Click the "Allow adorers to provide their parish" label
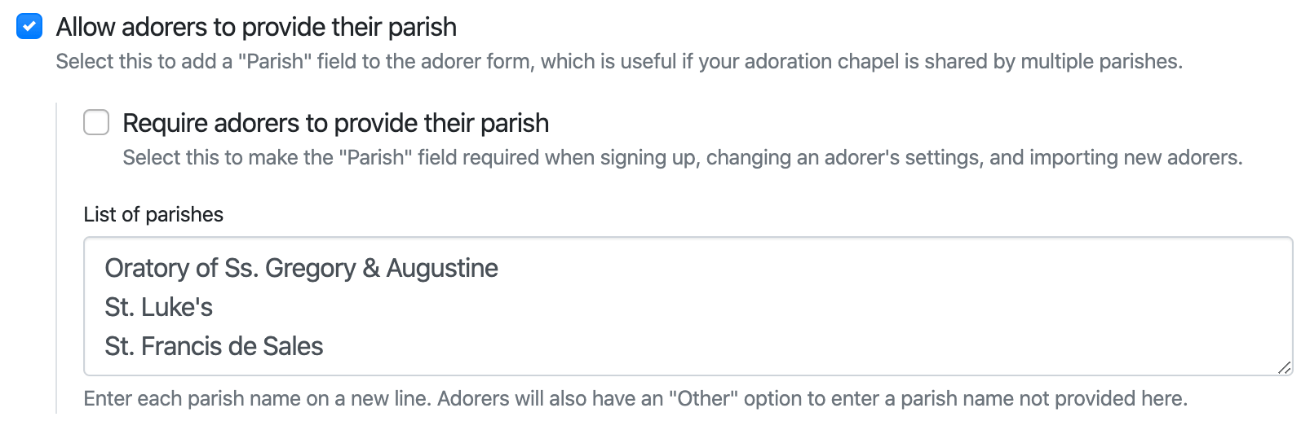The width and height of the screenshot is (1310, 430). 256,27
